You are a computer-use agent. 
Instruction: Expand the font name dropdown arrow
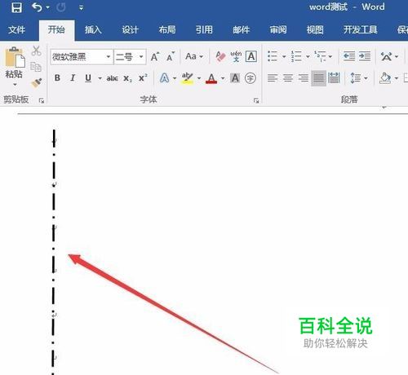109,57
